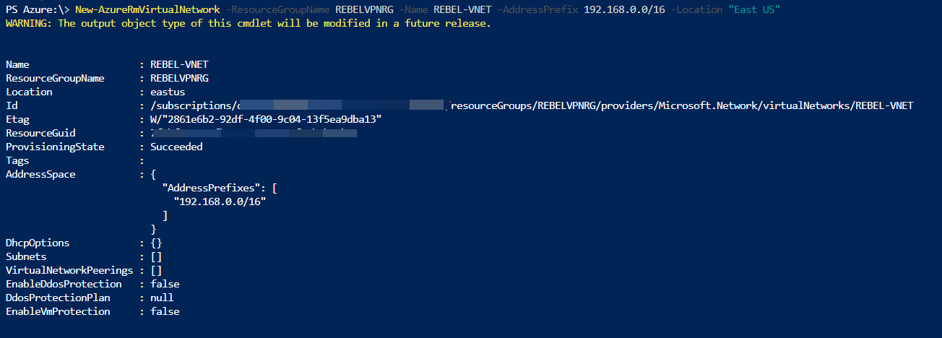The width and height of the screenshot is (942, 338).
Task: Click the yellow WARNING message line
Action: pos(249,24)
